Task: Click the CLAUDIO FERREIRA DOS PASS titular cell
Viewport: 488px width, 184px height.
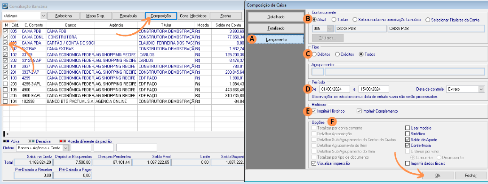Action: click(166, 43)
